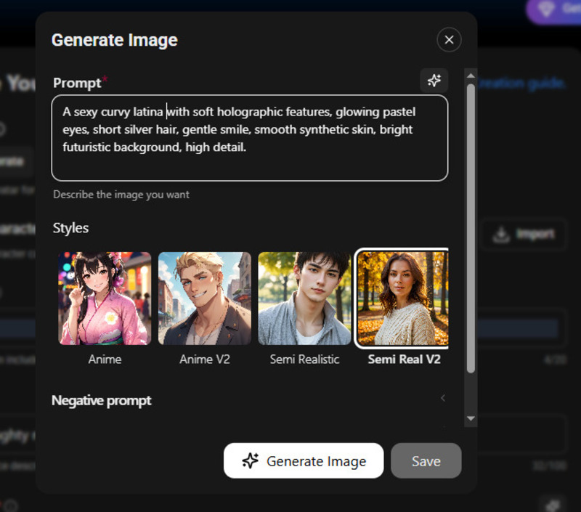
Task: Click the sparkle icon inside Generate Image button
Action: 250,460
